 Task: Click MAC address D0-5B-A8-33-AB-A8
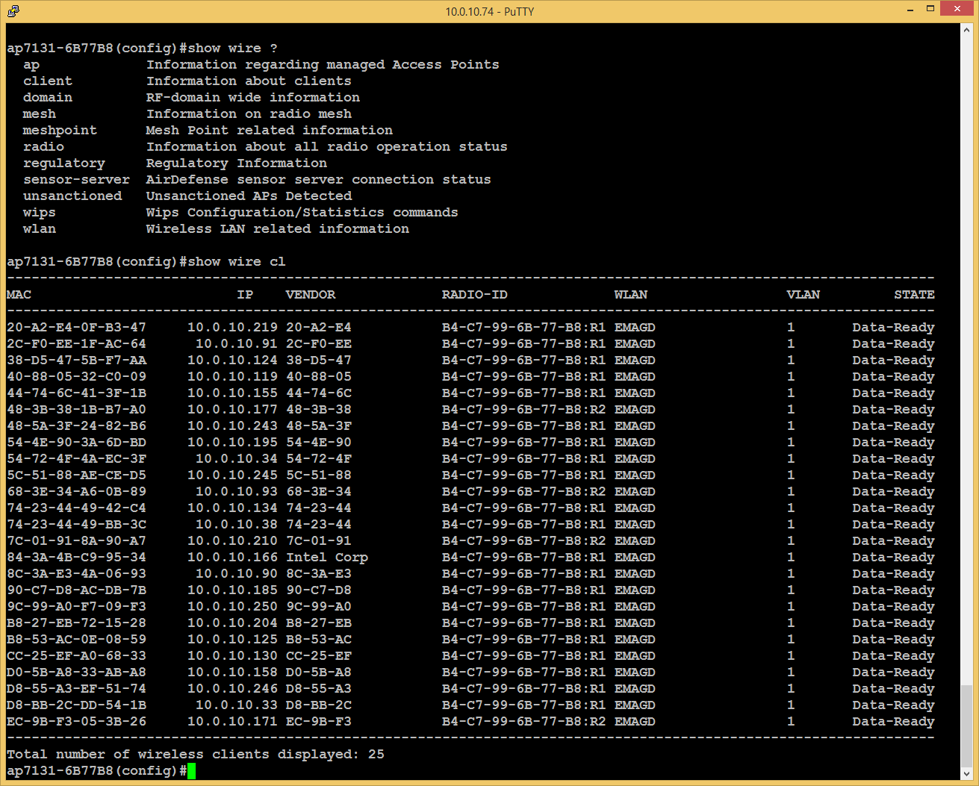click(76, 673)
